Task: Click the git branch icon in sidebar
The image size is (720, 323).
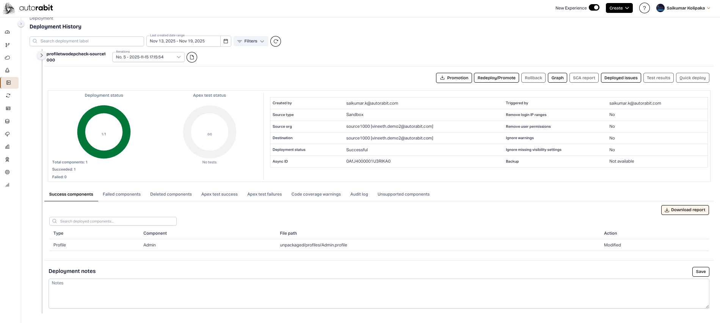Action: pyautogui.click(x=7, y=45)
